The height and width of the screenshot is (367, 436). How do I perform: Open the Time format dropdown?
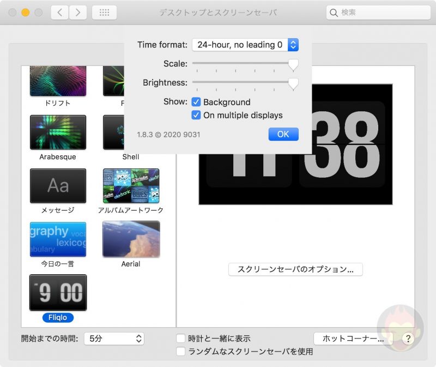click(245, 45)
